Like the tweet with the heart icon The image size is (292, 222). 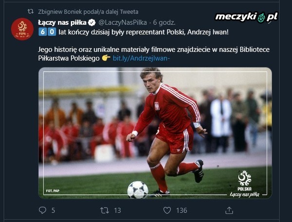point(167,210)
